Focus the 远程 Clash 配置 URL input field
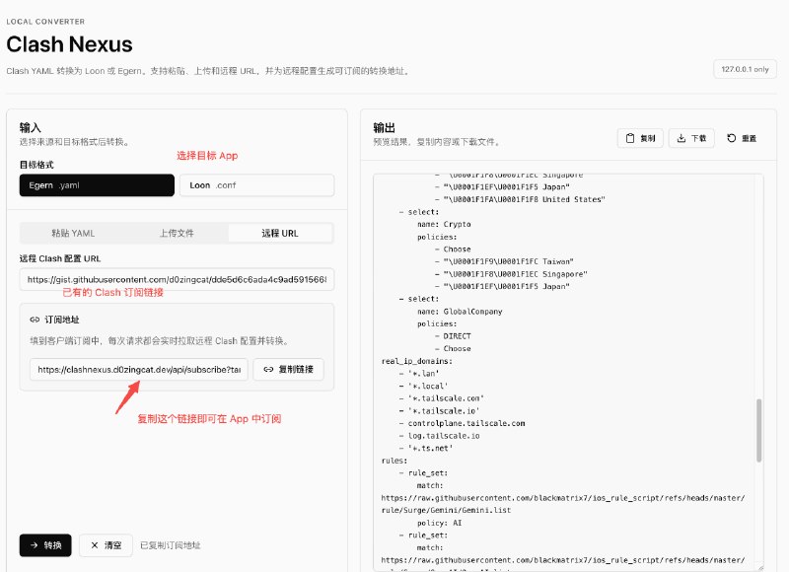This screenshot has height=572, width=789. [x=177, y=279]
